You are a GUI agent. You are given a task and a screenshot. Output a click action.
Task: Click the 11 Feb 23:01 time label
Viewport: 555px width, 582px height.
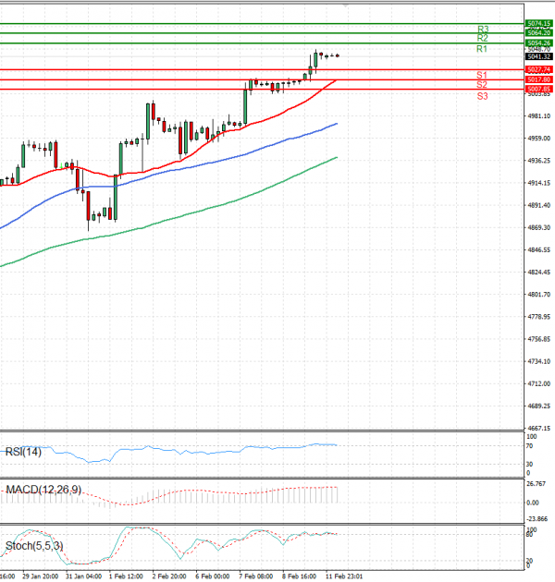tap(344, 576)
